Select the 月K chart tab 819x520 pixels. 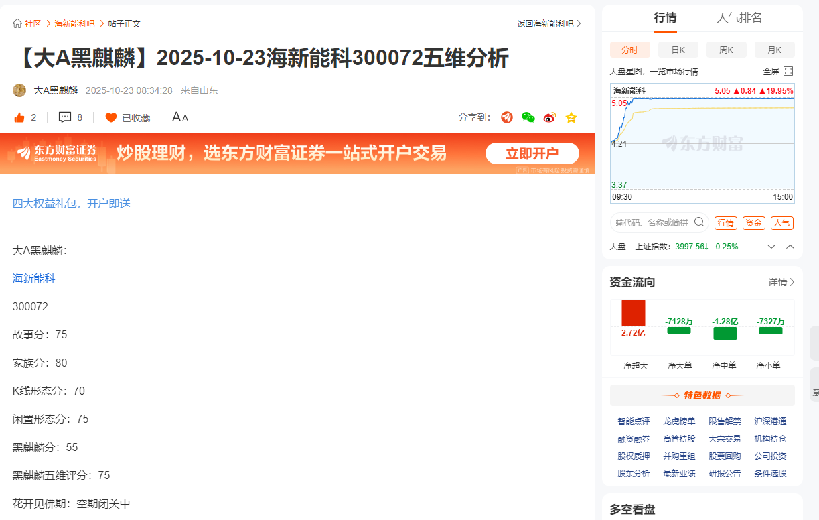[775, 50]
